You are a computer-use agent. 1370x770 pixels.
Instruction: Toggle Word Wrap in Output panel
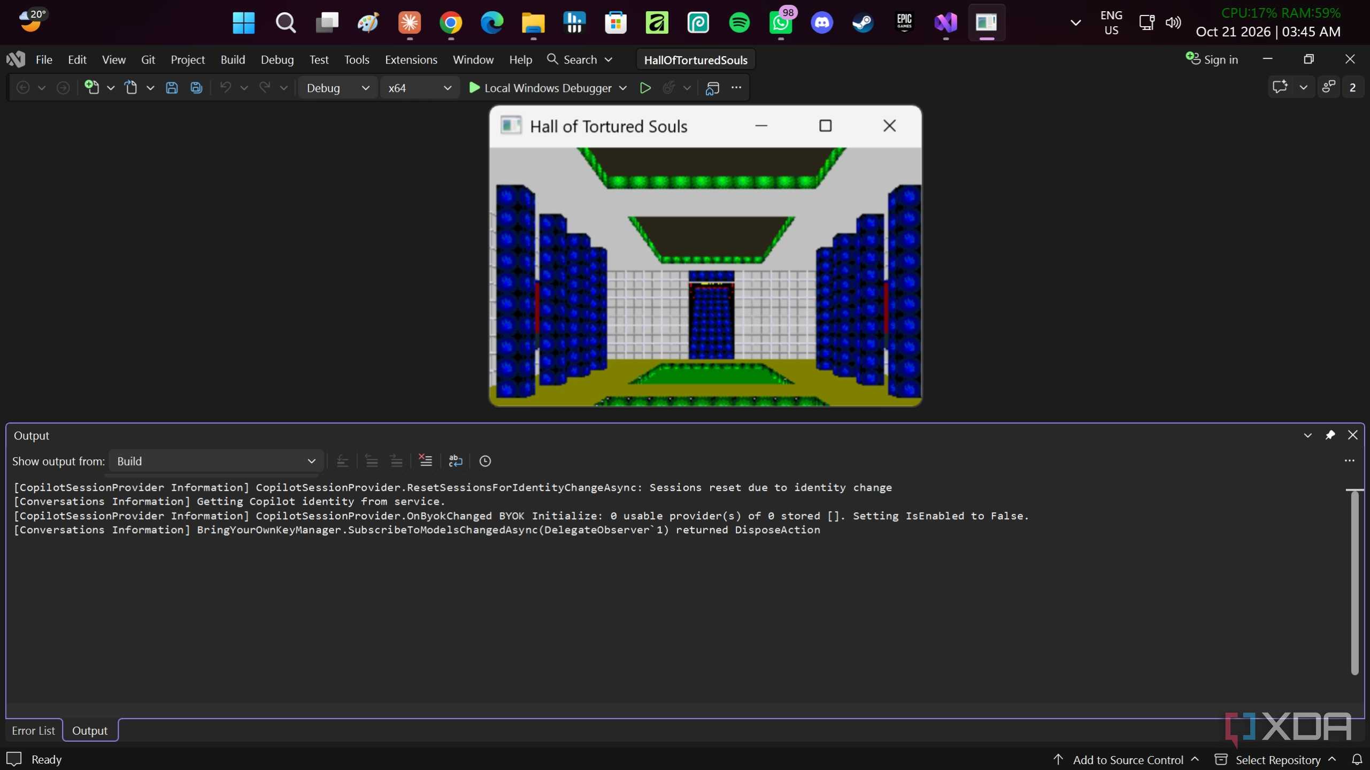coord(456,461)
